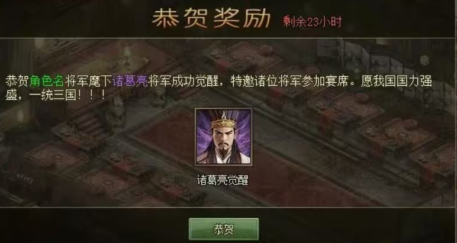Check the red 剩余23小时 countdown timer
The height and width of the screenshot is (243, 457).
point(312,21)
